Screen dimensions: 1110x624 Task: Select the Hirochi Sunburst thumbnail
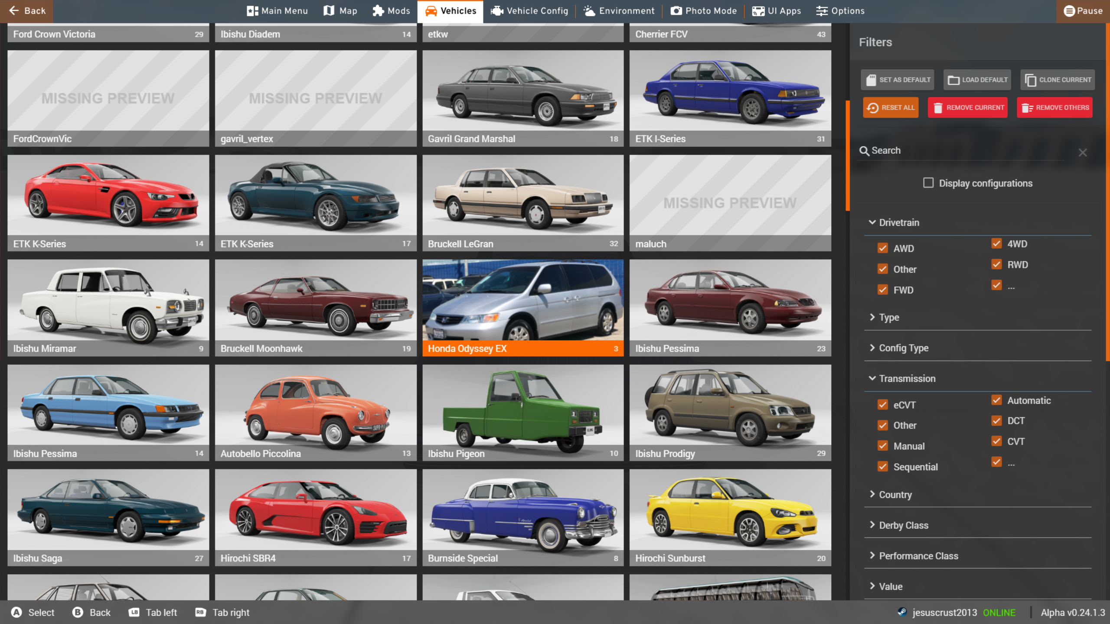click(730, 517)
